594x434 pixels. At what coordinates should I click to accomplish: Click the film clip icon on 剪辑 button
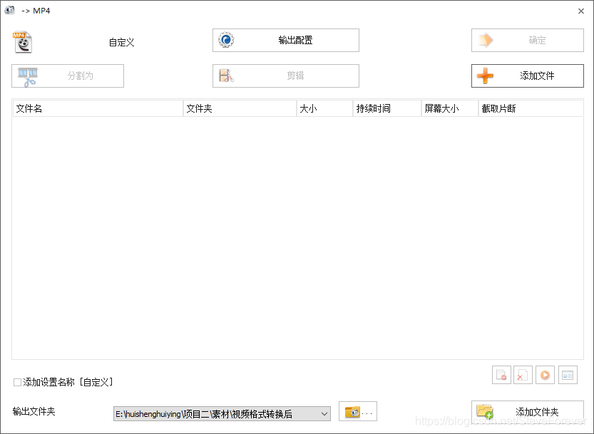click(225, 76)
